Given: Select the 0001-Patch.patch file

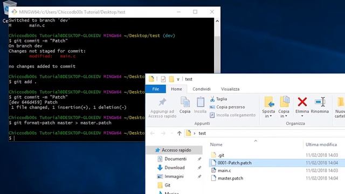Looking at the screenshot, I should [x=234, y=163].
